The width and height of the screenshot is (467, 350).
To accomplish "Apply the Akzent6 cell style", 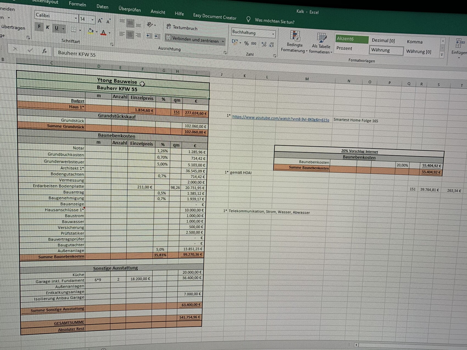I will coord(351,39).
